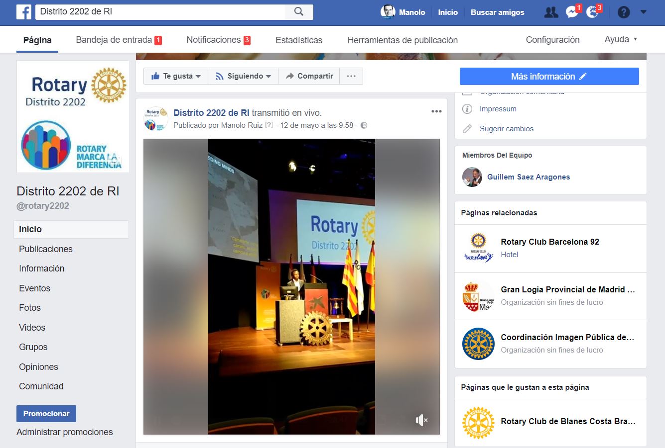The width and height of the screenshot is (665, 448).
Task: Open Fotos in the sidebar
Action: pyautogui.click(x=30, y=308)
